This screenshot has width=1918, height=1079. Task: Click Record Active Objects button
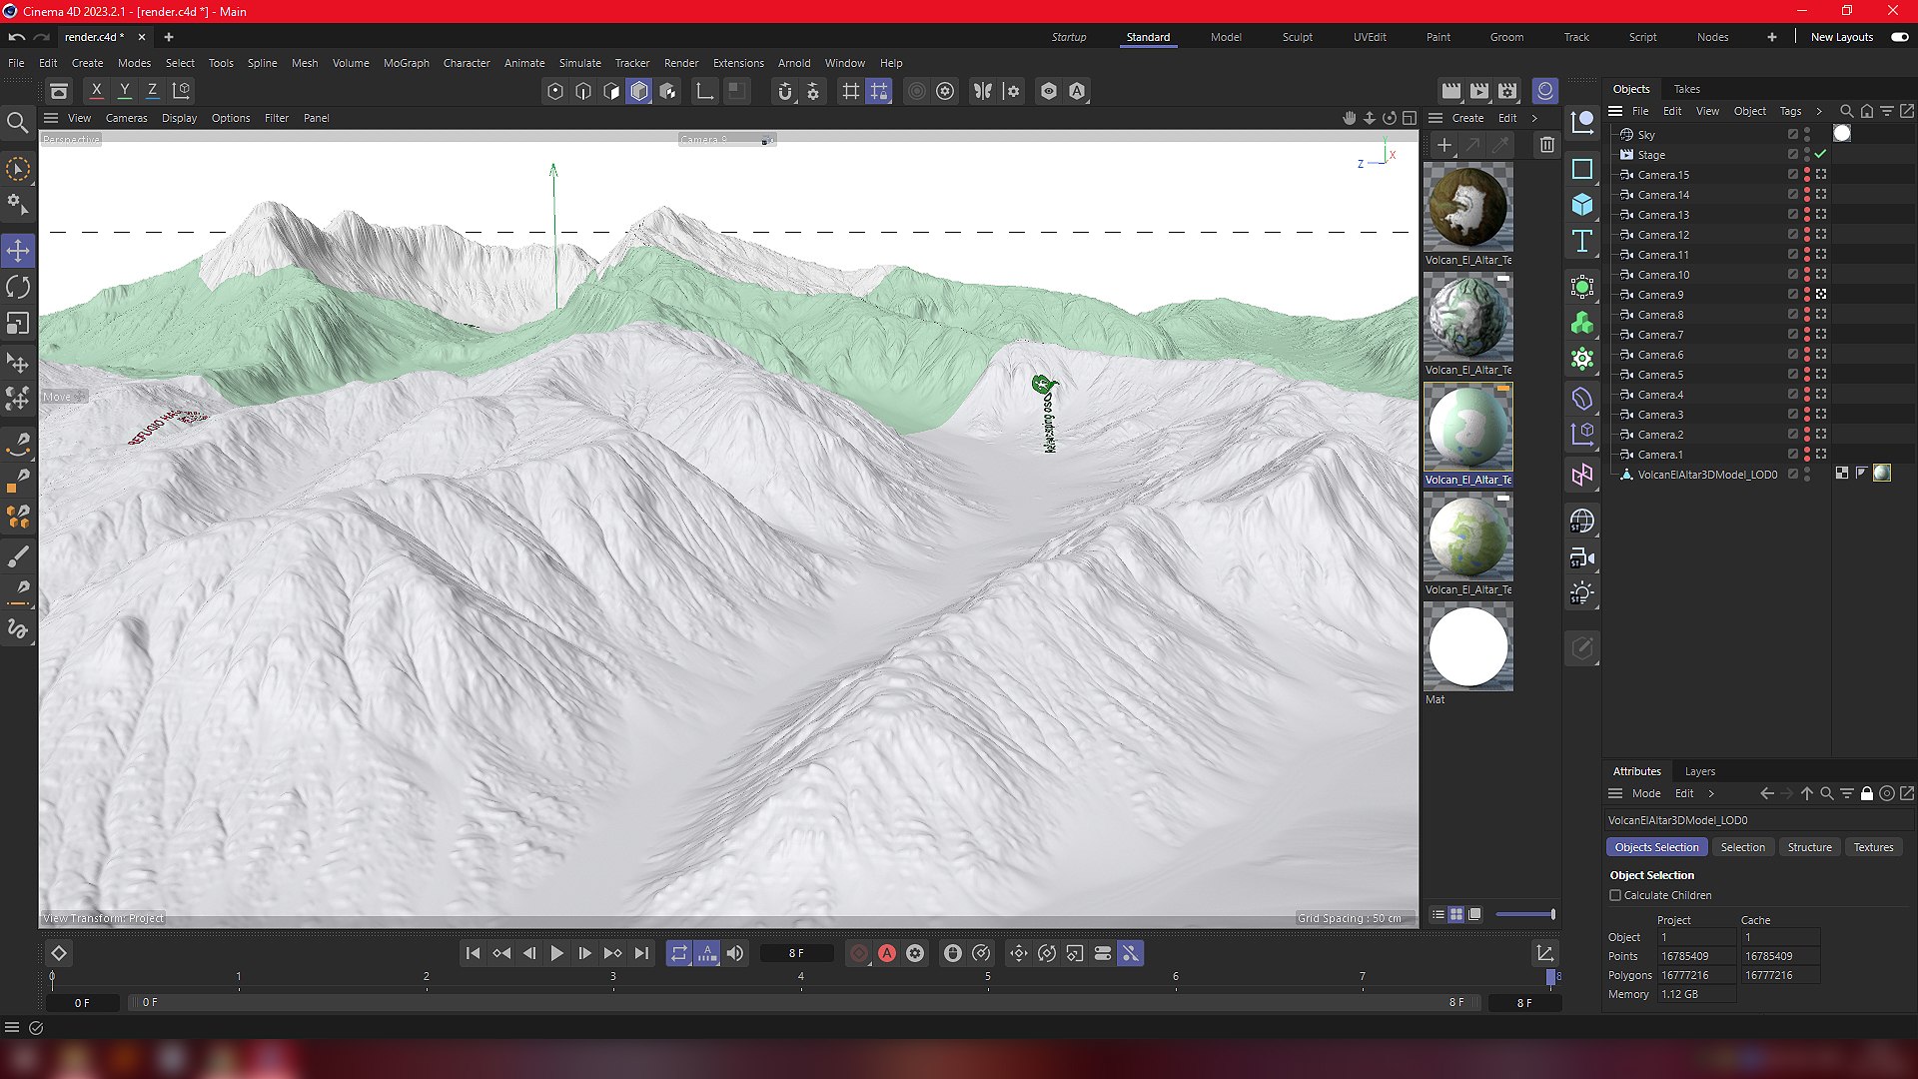pyautogui.click(x=859, y=954)
